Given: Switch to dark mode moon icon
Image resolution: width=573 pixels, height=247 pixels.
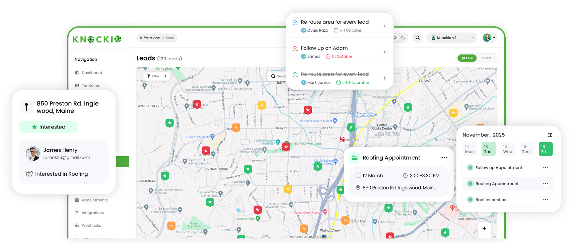Looking at the screenshot, I should click(403, 38).
